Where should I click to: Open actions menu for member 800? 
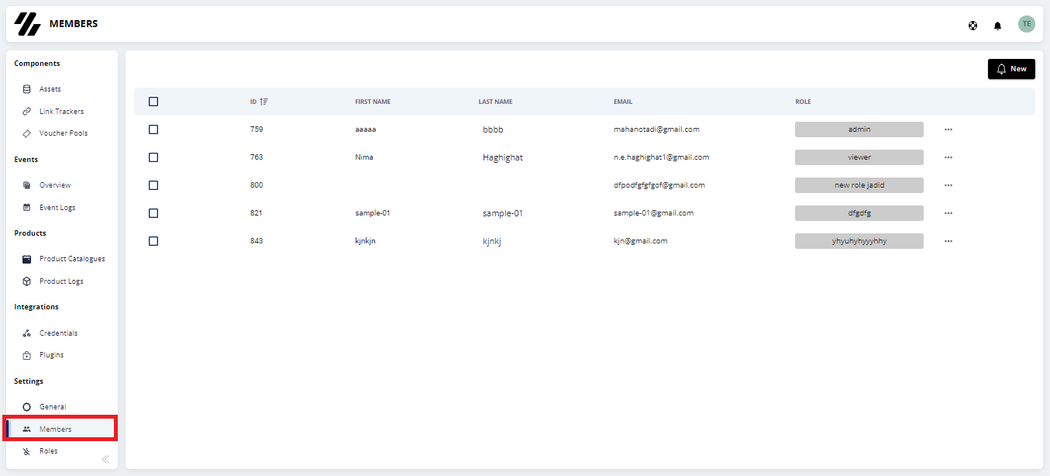(948, 185)
